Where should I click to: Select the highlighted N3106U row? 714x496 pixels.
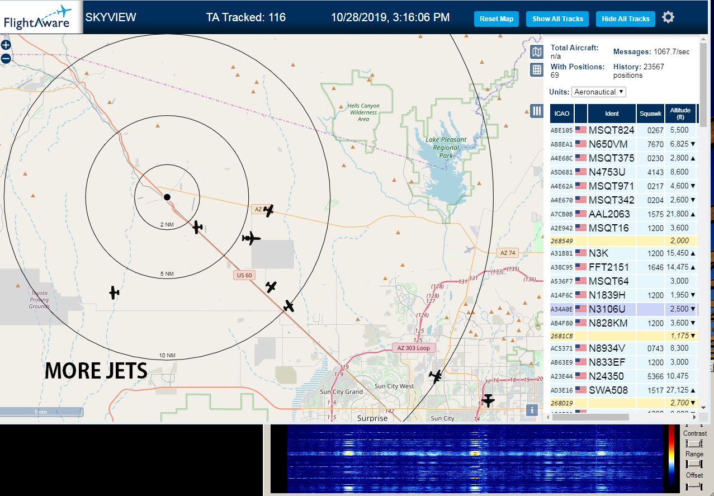(624, 309)
